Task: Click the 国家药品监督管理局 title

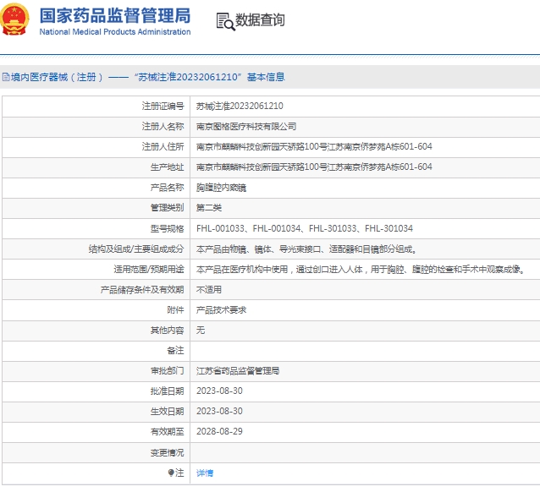Action: (x=114, y=15)
